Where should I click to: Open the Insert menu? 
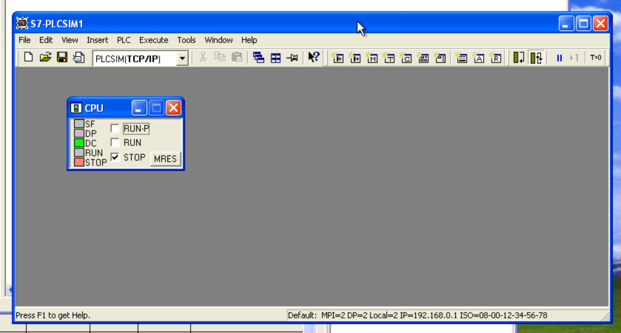click(97, 40)
